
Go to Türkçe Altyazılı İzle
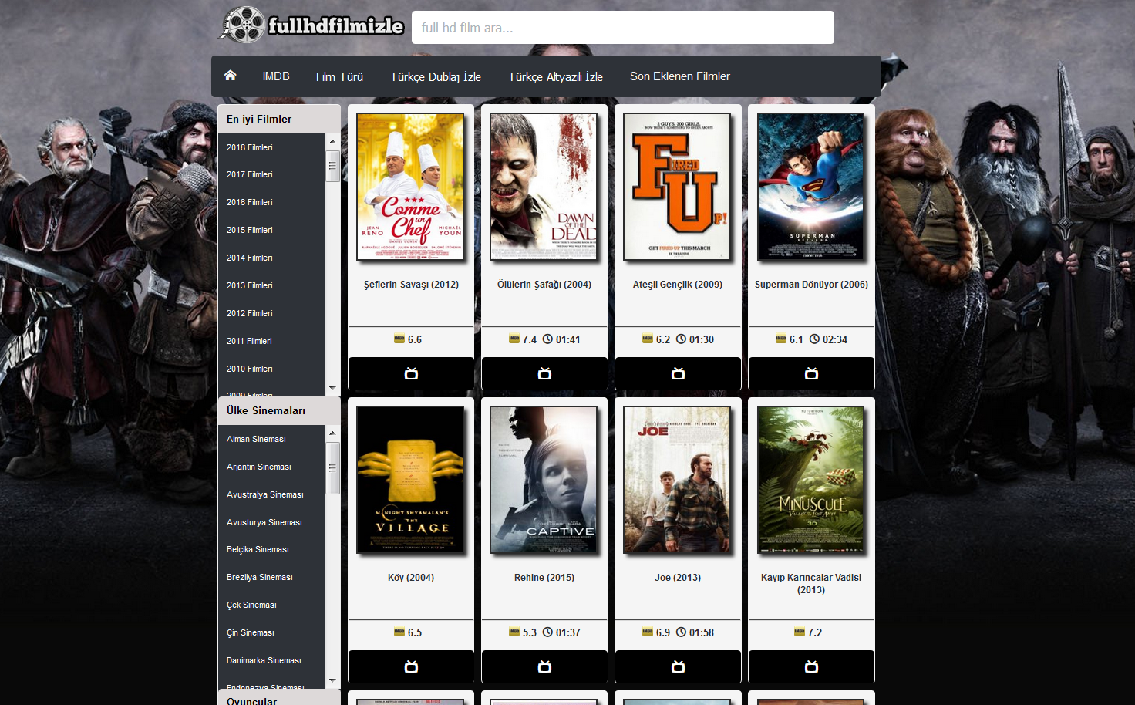555,76
